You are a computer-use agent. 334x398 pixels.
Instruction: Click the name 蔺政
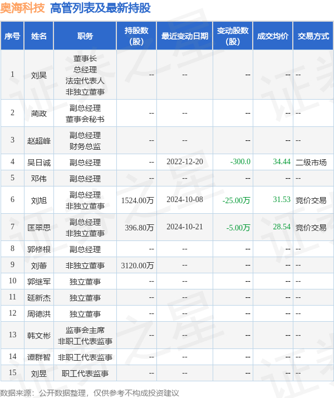(39, 114)
